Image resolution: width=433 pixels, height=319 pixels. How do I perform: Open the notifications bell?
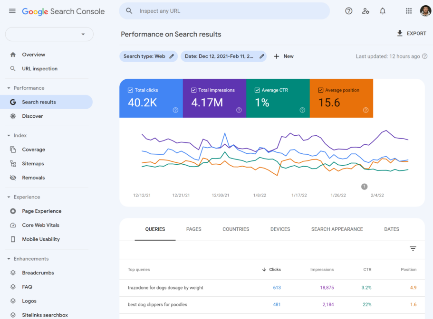coord(383,10)
